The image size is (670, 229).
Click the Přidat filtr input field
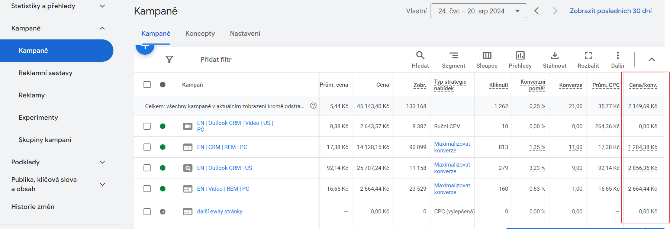point(216,59)
